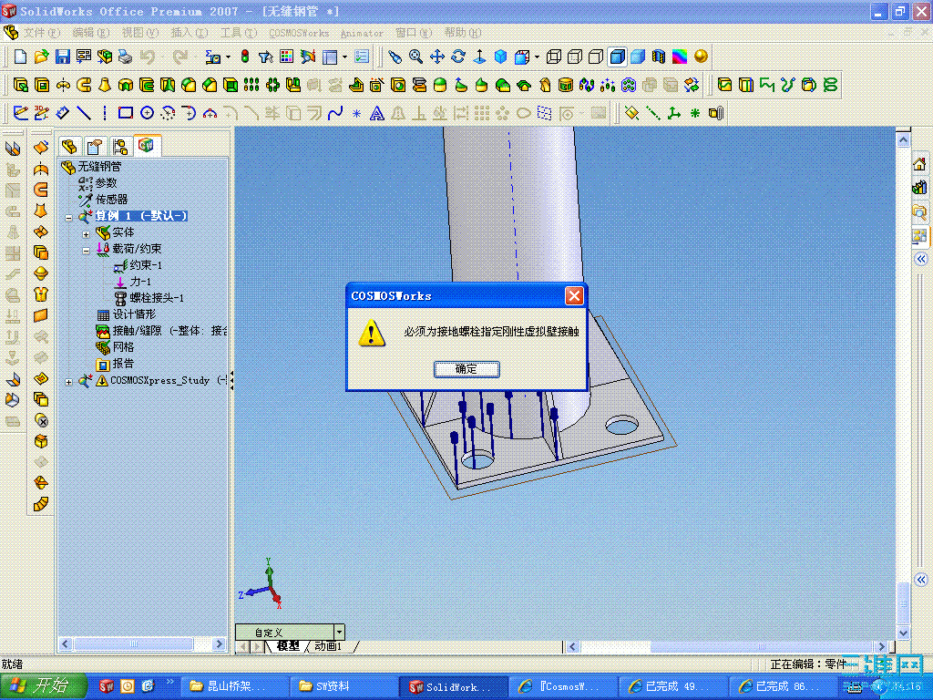
Task: Switch to the FeatureManager design tree tab
Action: pyautogui.click(x=69, y=147)
